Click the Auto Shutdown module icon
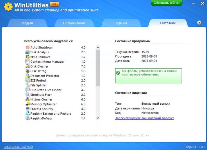 pos(27,47)
